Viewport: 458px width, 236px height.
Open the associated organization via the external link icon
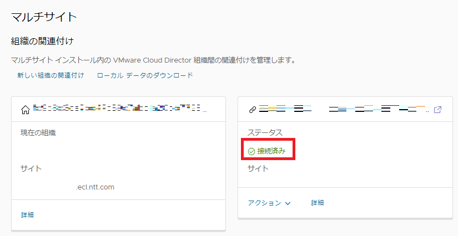(x=437, y=110)
